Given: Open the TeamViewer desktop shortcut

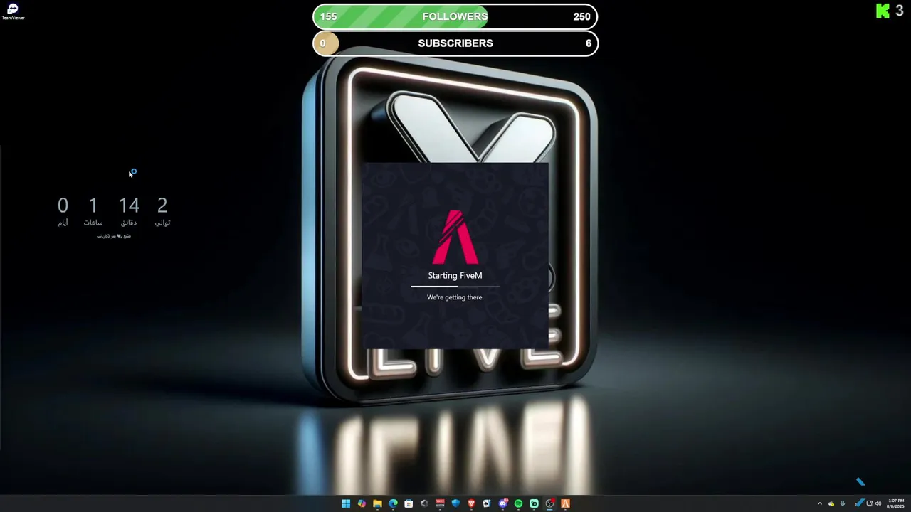Looking at the screenshot, I should pos(13,12).
